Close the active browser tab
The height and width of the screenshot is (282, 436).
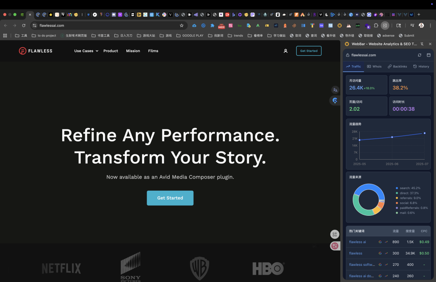30,15
